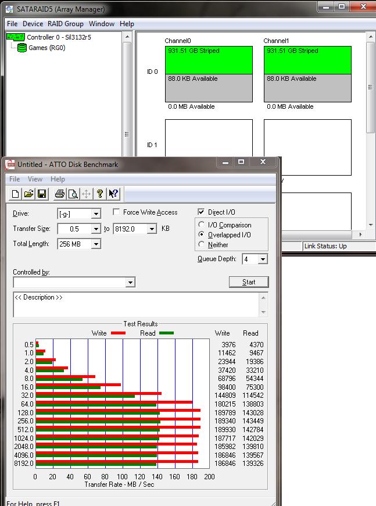
Task: Open the Transfer Size end dropdown 8192.0
Action: [152, 229]
